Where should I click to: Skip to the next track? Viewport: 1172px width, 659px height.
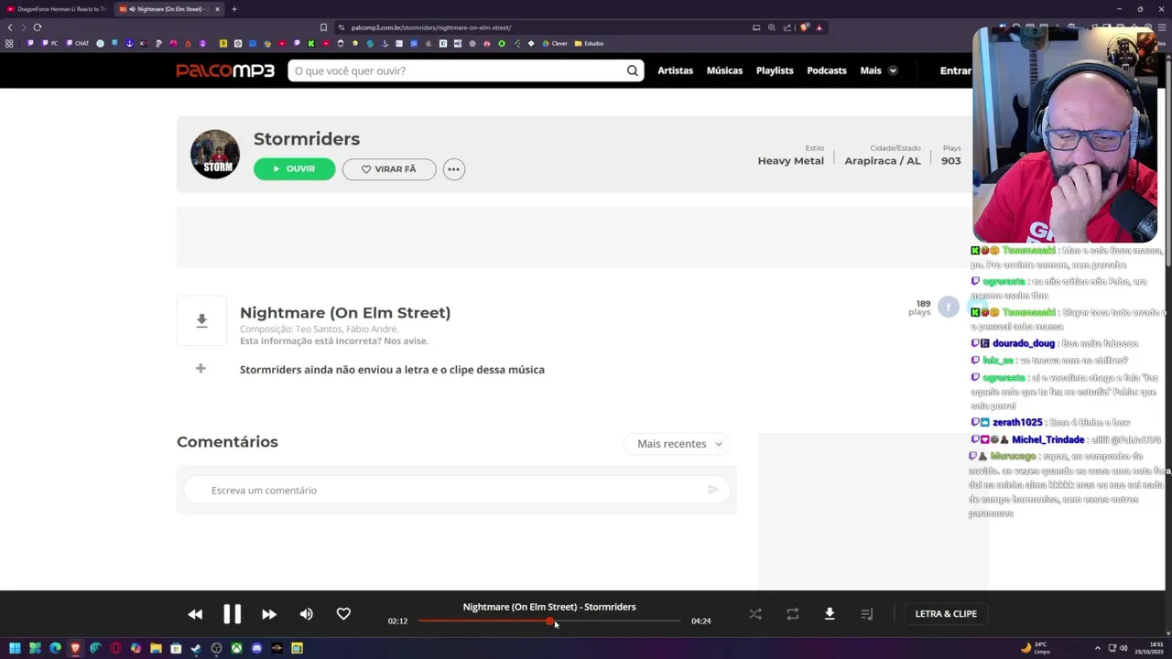(x=269, y=614)
